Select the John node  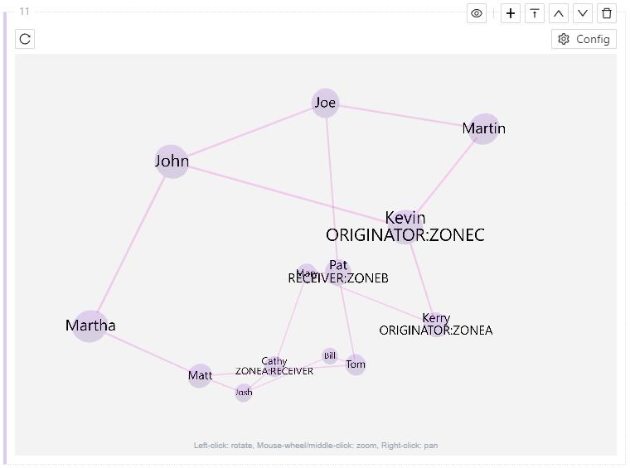pos(172,162)
